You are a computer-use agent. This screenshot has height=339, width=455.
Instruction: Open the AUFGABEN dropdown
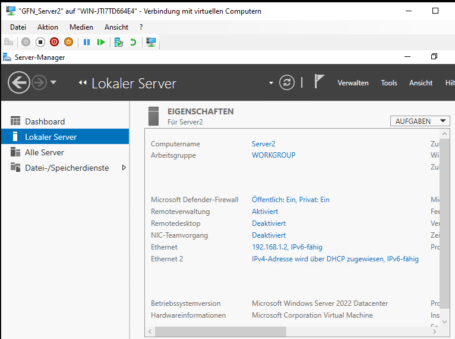[x=420, y=121]
